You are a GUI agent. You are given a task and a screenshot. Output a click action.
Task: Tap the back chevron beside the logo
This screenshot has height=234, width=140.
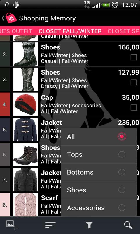pos(3,18)
